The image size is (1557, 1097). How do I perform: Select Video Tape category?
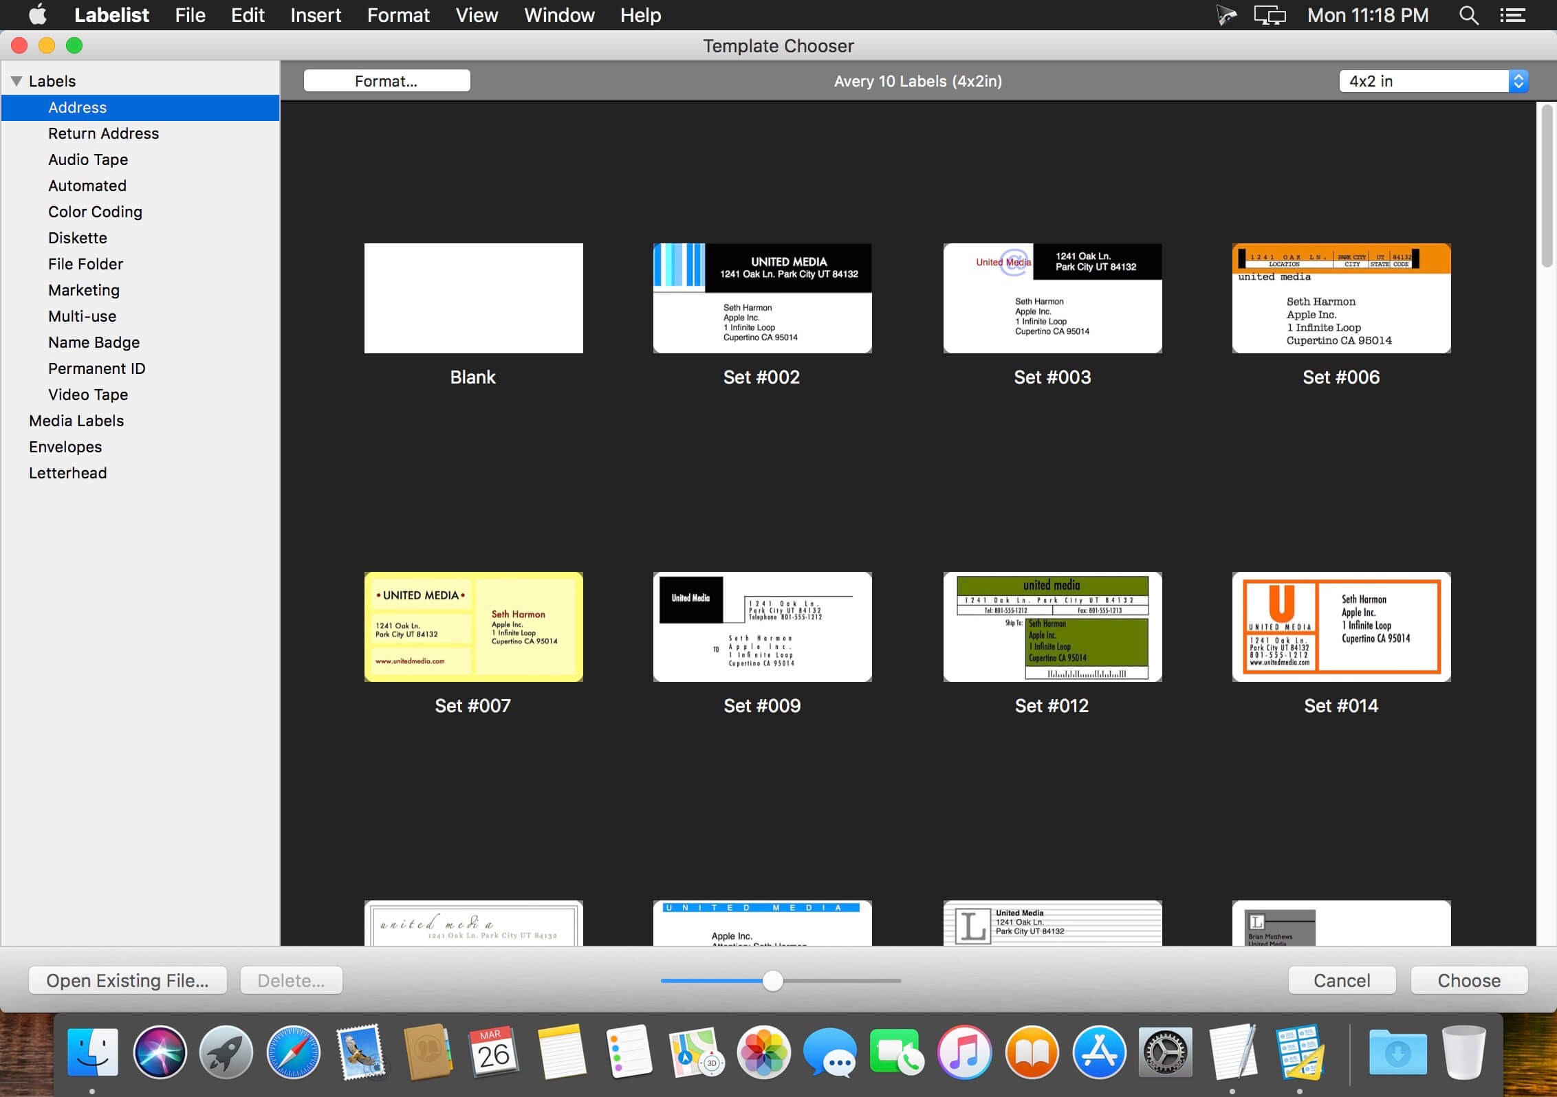click(140, 395)
